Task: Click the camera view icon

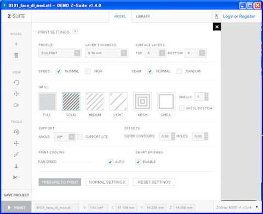Action: pos(16,105)
